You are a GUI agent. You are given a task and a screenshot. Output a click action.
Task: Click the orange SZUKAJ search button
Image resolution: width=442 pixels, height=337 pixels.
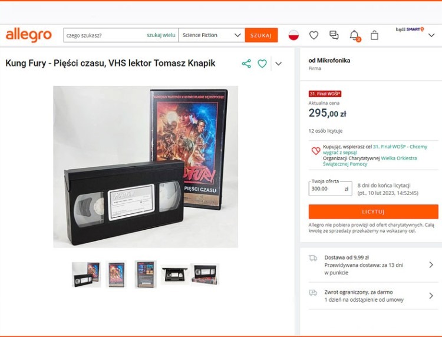coord(261,35)
